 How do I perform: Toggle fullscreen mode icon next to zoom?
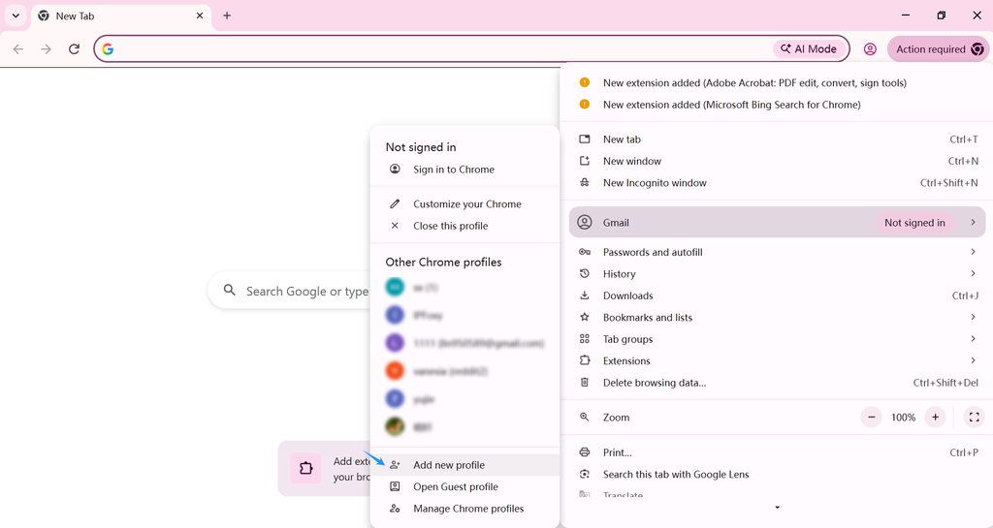pyautogui.click(x=974, y=418)
